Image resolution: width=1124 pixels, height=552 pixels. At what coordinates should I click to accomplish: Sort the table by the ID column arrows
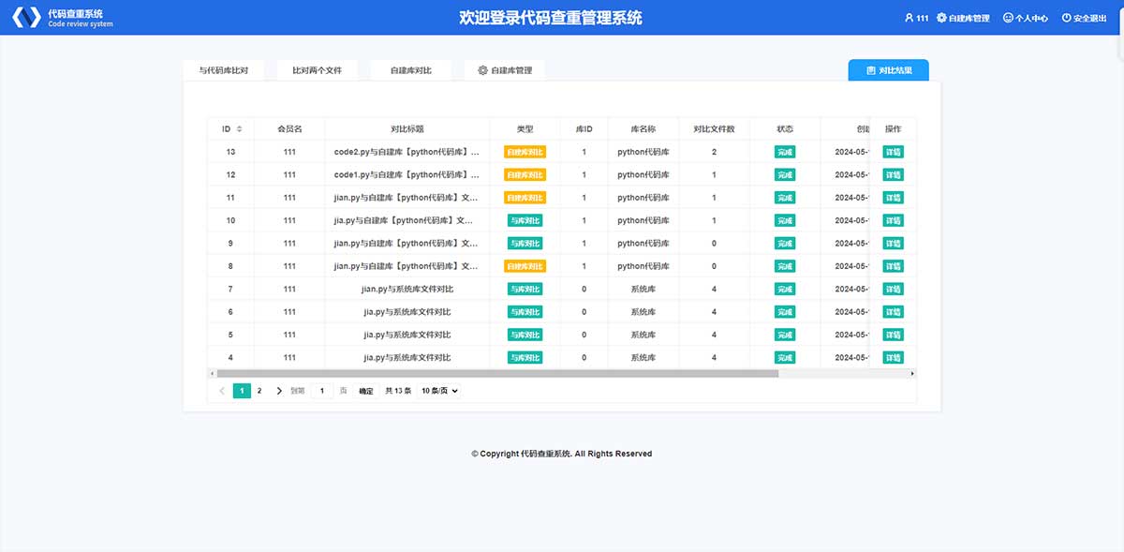(239, 128)
